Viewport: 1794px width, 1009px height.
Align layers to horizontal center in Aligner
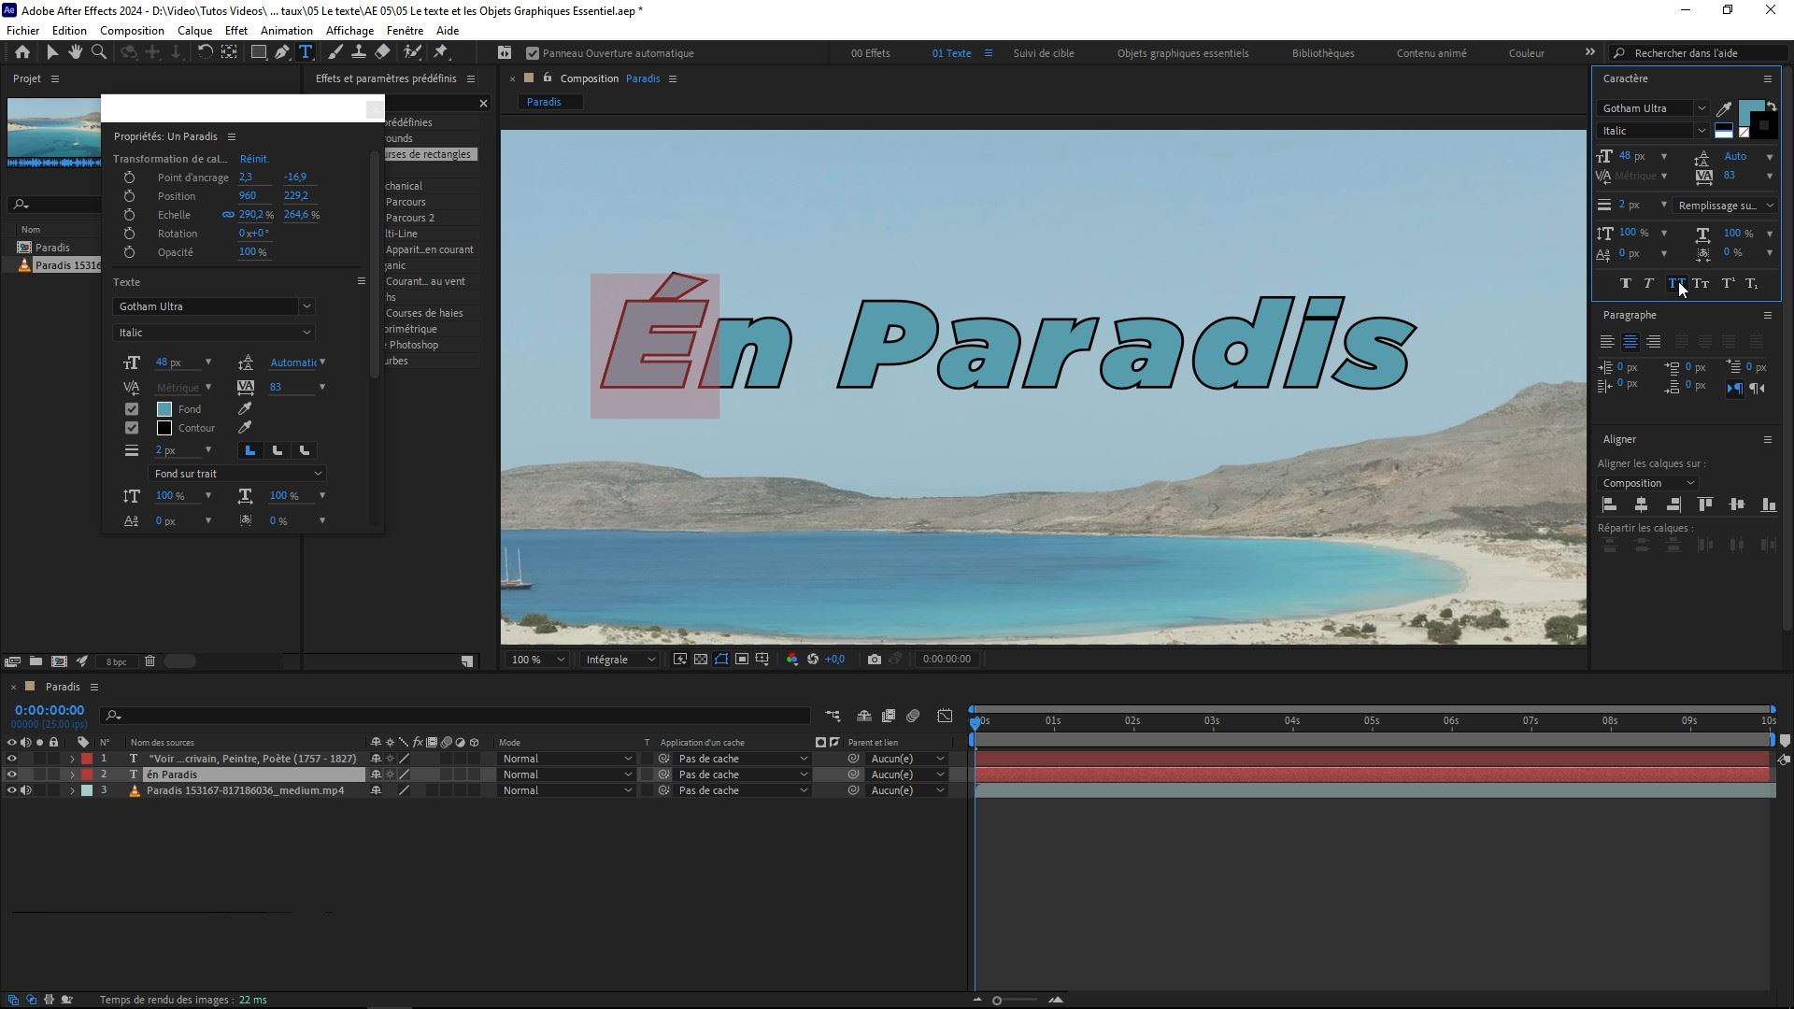[x=1641, y=504]
